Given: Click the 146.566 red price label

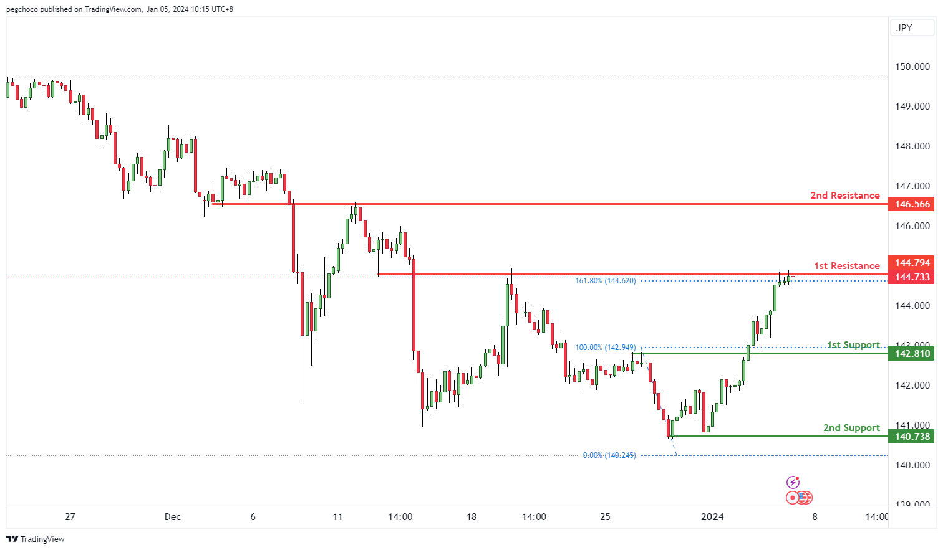Looking at the screenshot, I should pos(912,204).
